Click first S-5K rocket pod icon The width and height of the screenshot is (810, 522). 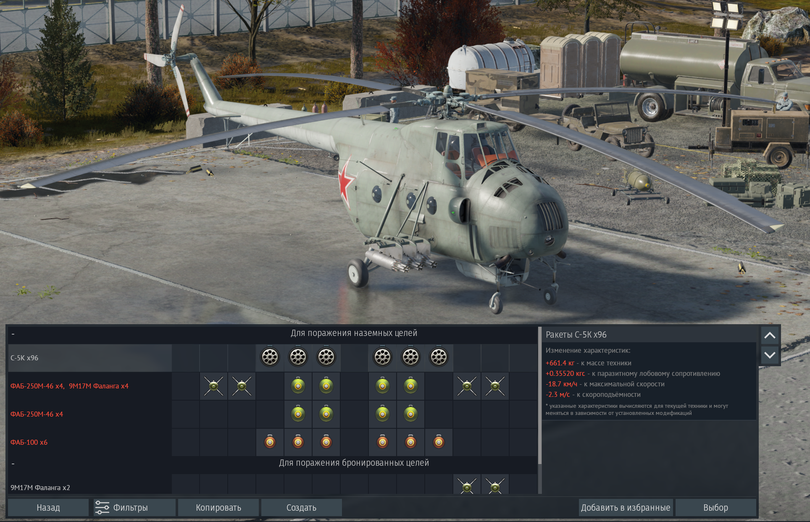click(270, 357)
